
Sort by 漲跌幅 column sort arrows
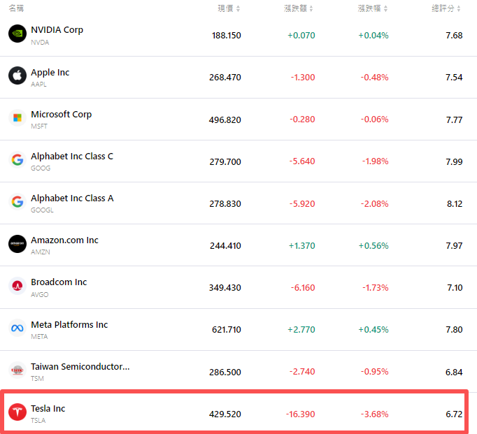[386, 8]
